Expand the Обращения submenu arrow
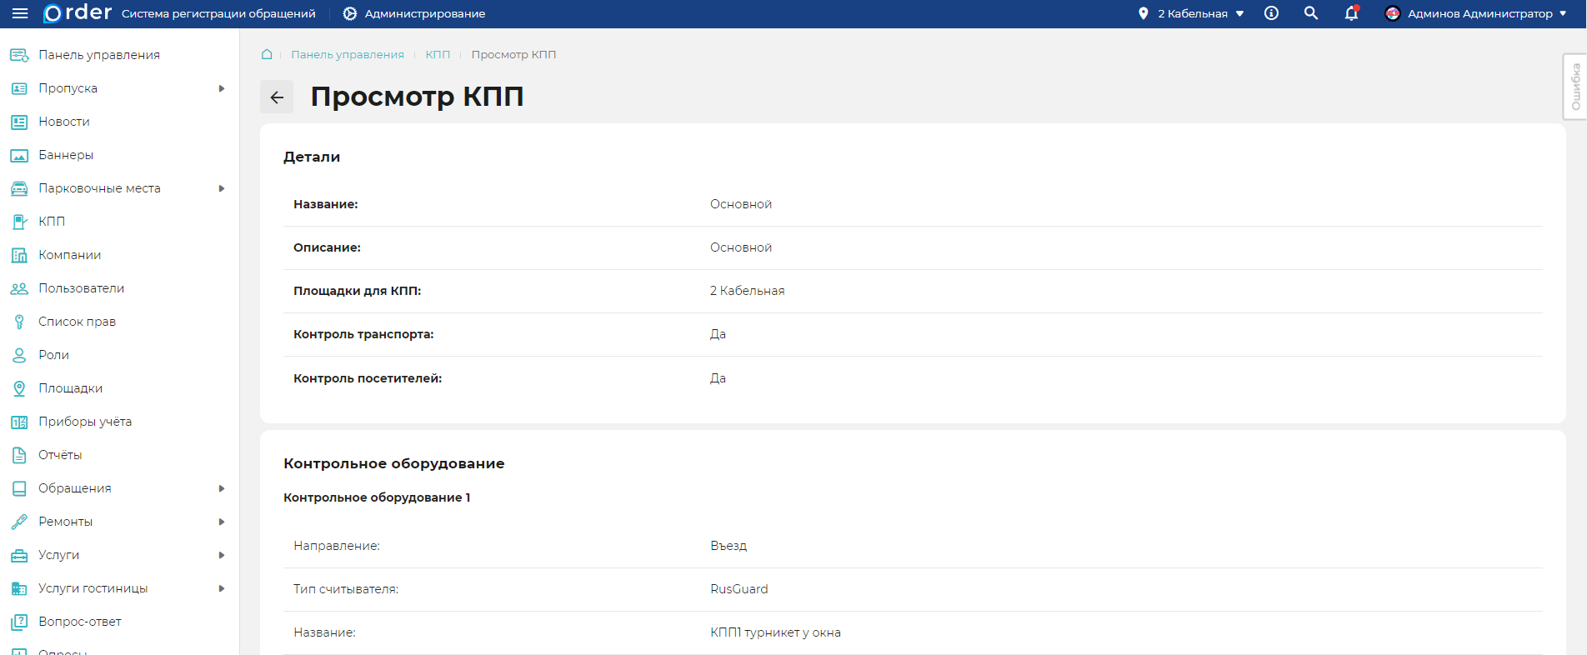This screenshot has width=1587, height=655. 222,488
